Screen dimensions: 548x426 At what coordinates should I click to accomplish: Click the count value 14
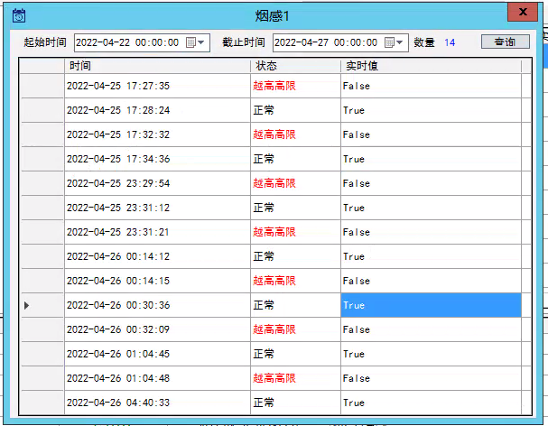click(x=450, y=42)
